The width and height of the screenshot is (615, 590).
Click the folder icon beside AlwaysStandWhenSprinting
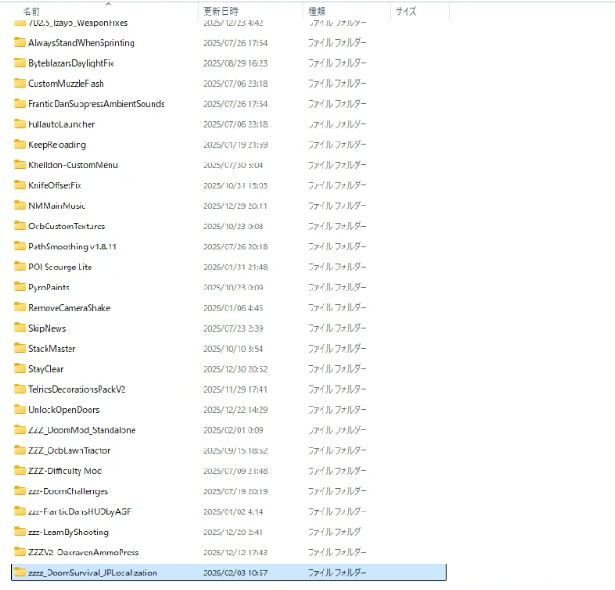(19, 43)
